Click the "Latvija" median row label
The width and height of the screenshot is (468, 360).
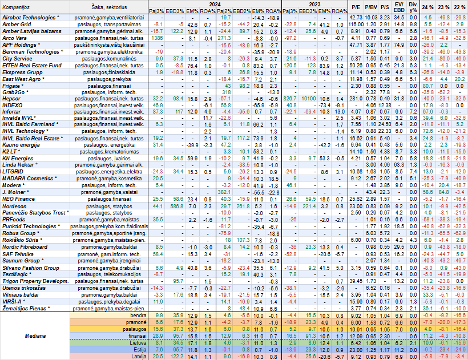coord(109,357)
